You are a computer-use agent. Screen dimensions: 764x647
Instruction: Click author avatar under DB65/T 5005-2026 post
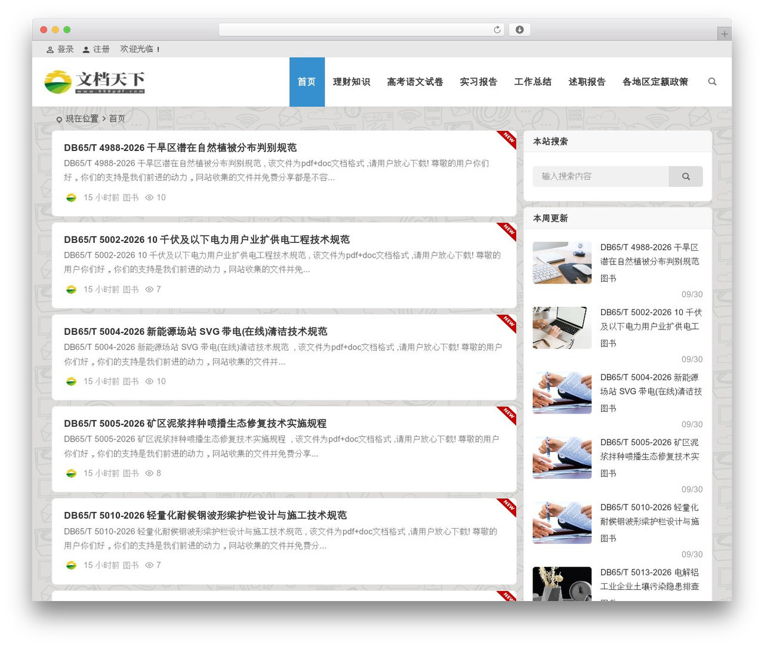[x=71, y=473]
